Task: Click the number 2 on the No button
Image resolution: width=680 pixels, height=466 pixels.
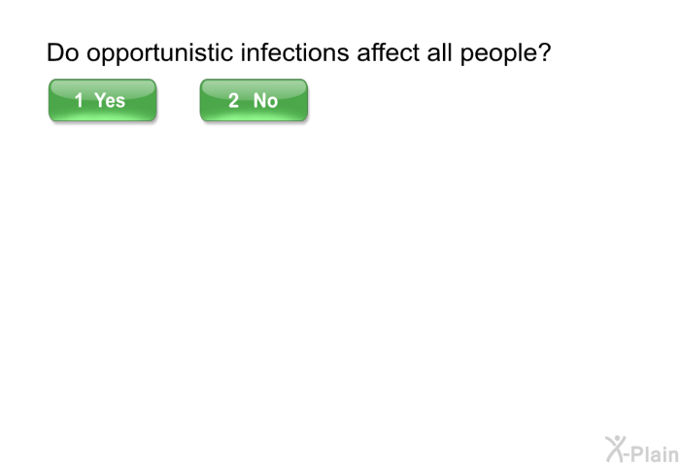Action: 233,101
